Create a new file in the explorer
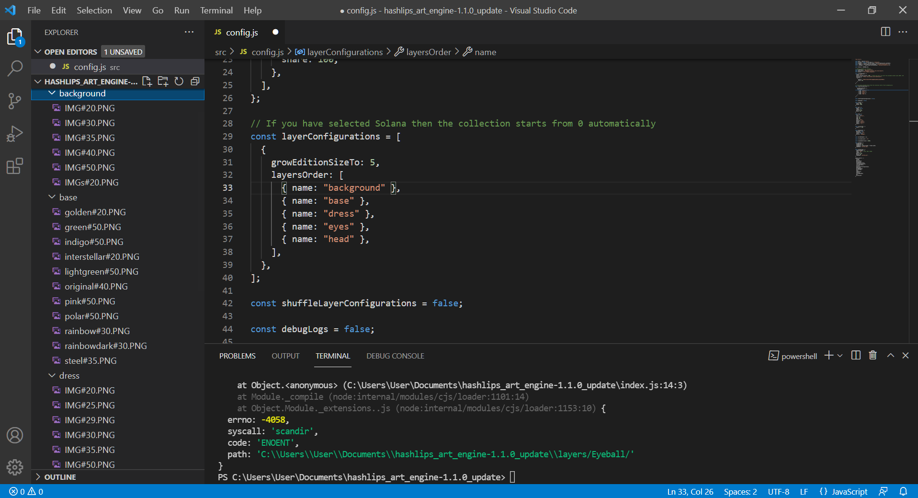 click(x=147, y=81)
